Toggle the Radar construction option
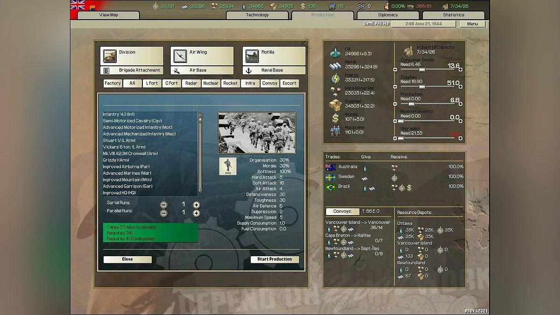Viewport: 560px width, 315px height. click(x=191, y=83)
